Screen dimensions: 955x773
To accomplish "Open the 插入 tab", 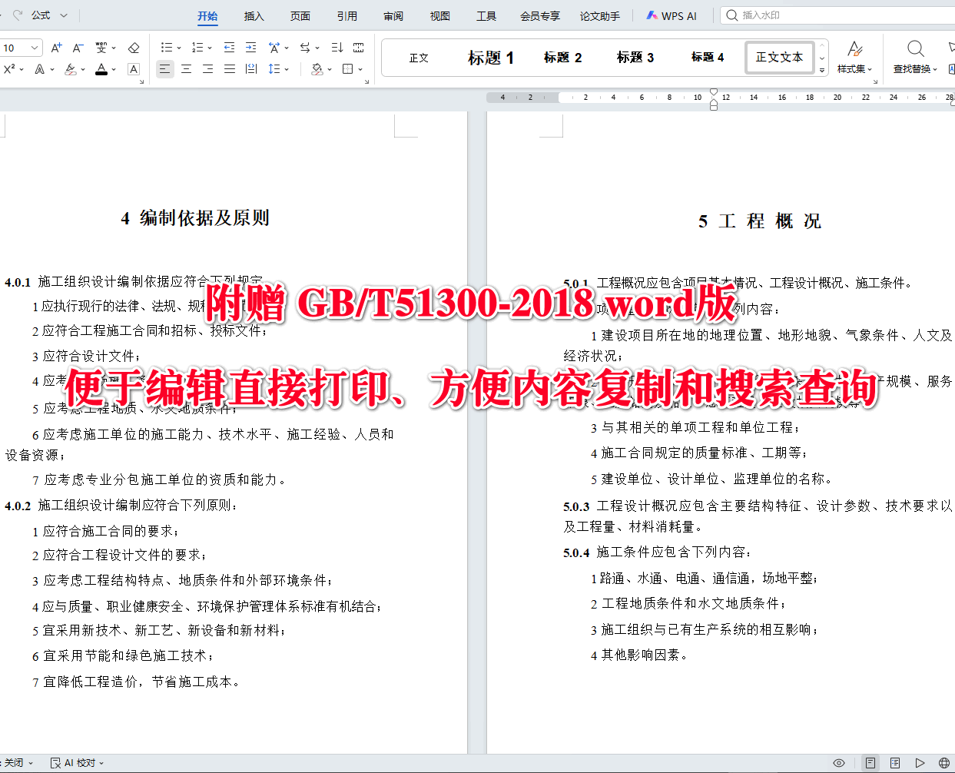I will pyautogui.click(x=254, y=16).
